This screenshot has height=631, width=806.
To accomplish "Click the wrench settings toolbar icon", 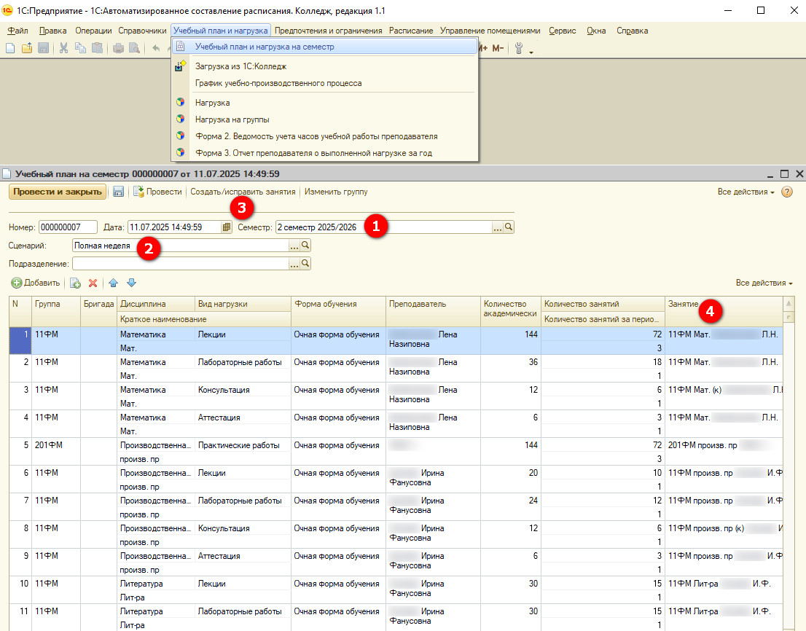I will click(x=519, y=48).
